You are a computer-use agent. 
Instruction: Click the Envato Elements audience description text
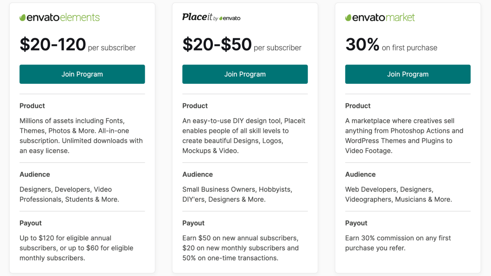[x=69, y=194]
